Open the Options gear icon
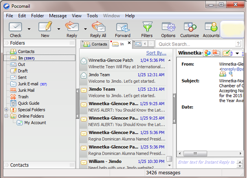 click(168, 27)
